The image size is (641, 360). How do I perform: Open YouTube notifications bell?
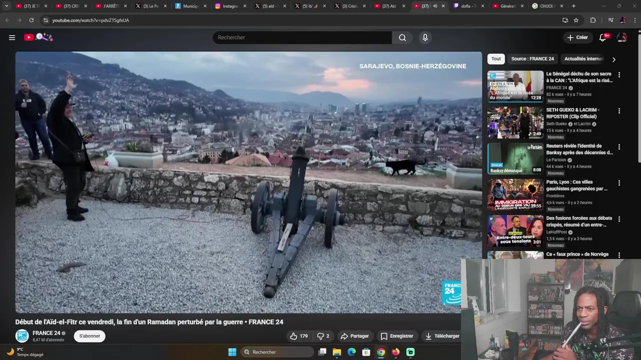(x=603, y=37)
